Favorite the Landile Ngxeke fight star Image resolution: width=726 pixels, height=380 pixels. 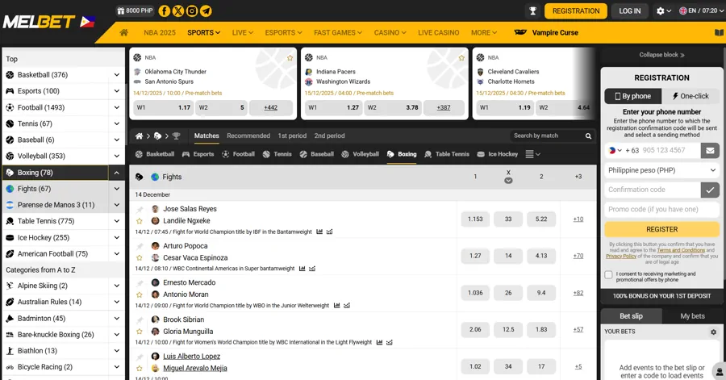coord(140,221)
